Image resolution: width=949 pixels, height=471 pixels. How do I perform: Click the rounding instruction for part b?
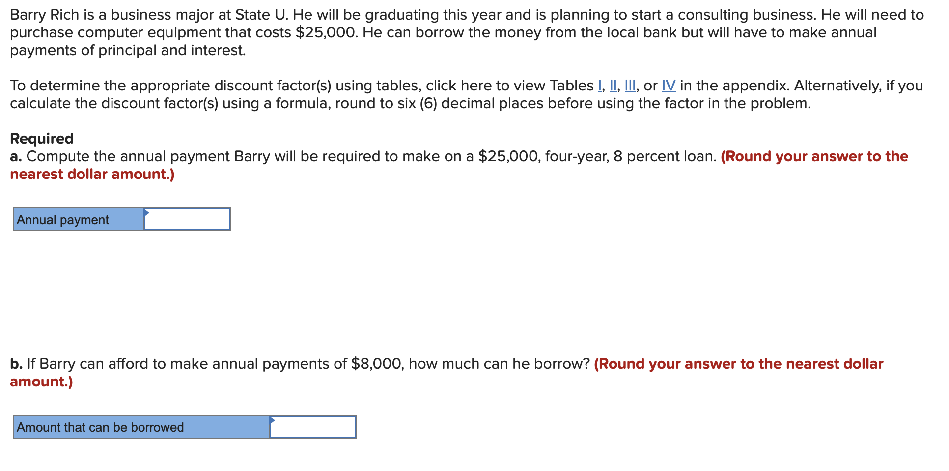(737, 364)
